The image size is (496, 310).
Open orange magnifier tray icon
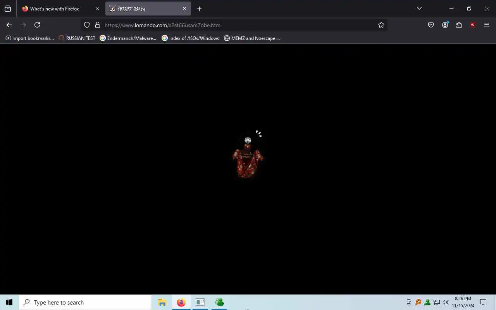(418, 302)
